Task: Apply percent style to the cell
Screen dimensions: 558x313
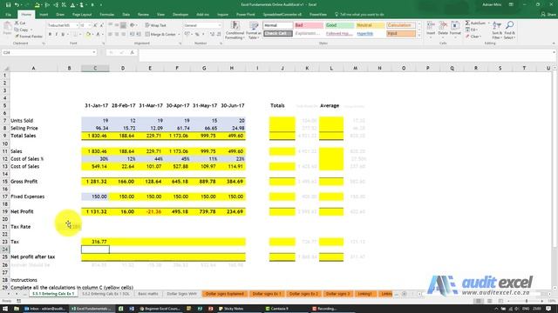Action: tap(197, 35)
